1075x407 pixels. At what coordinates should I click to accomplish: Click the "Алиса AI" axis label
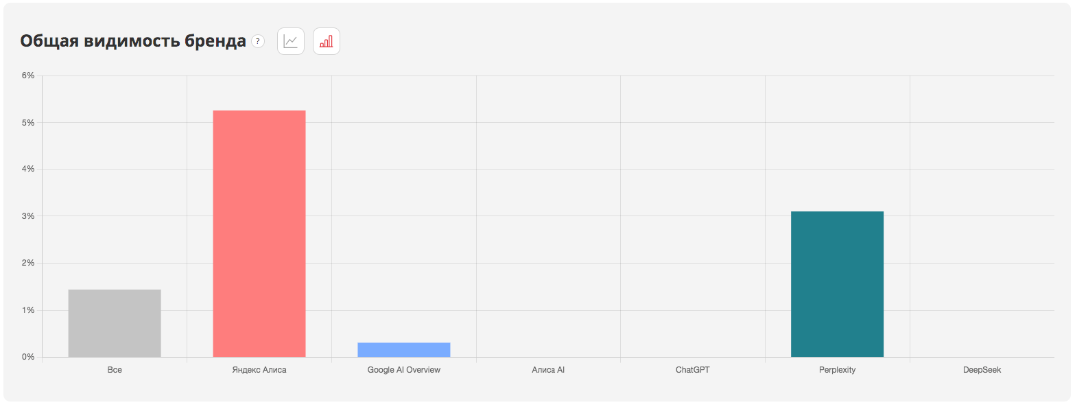tap(548, 370)
